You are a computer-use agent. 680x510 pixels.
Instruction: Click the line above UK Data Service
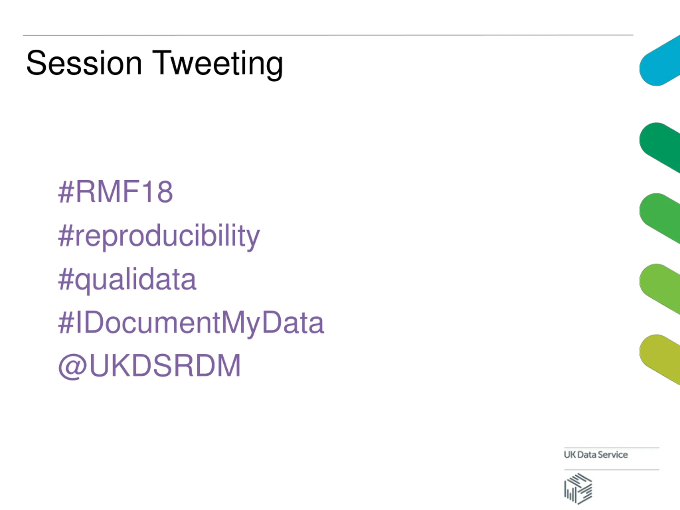click(x=612, y=448)
